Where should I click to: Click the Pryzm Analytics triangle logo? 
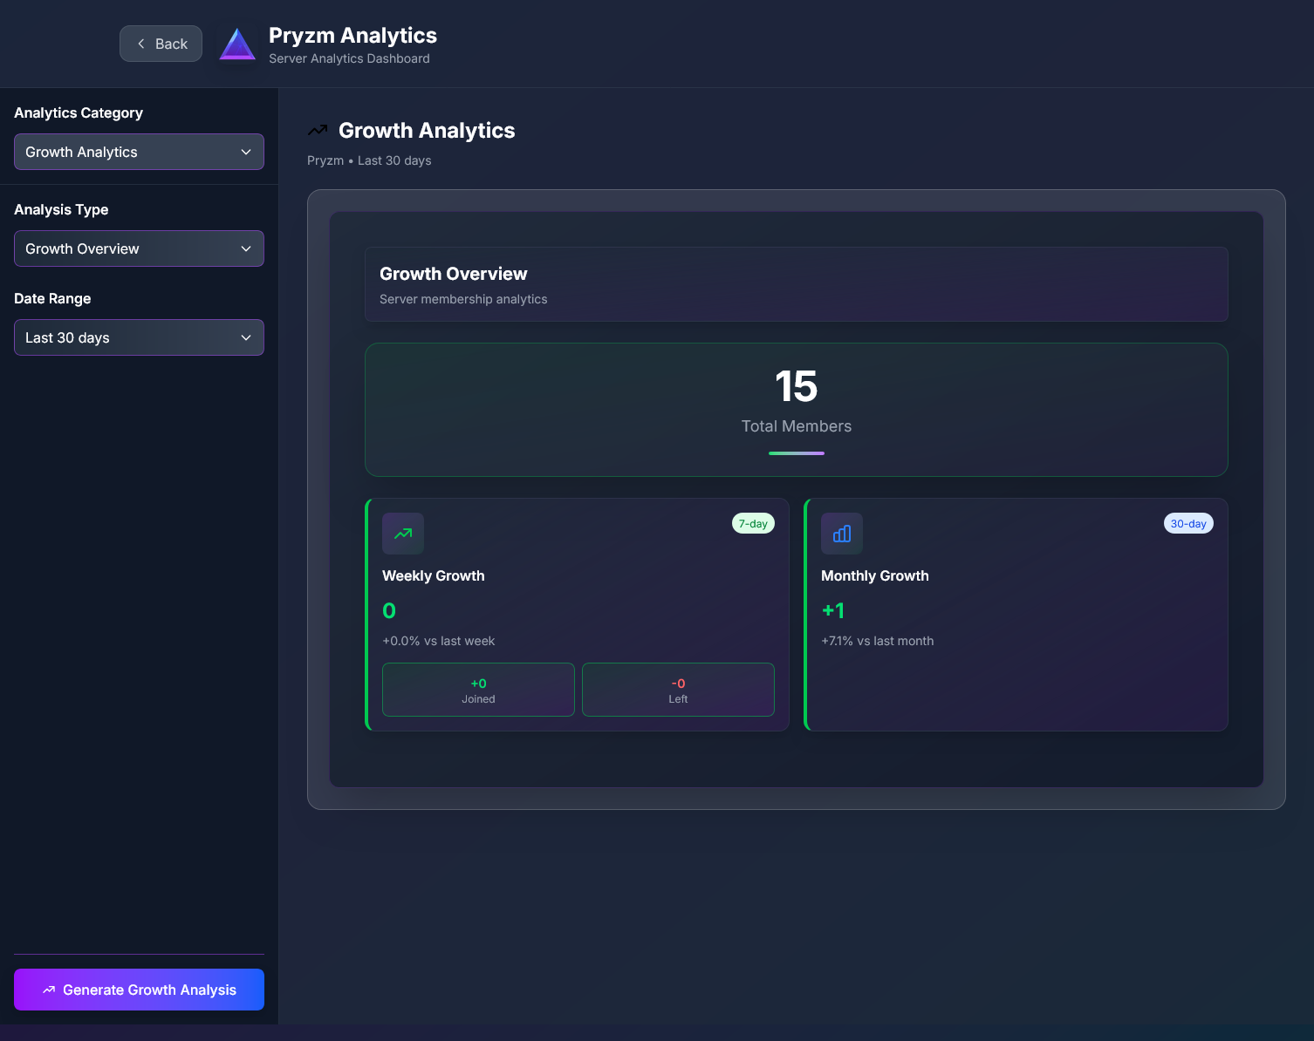pyautogui.click(x=236, y=43)
